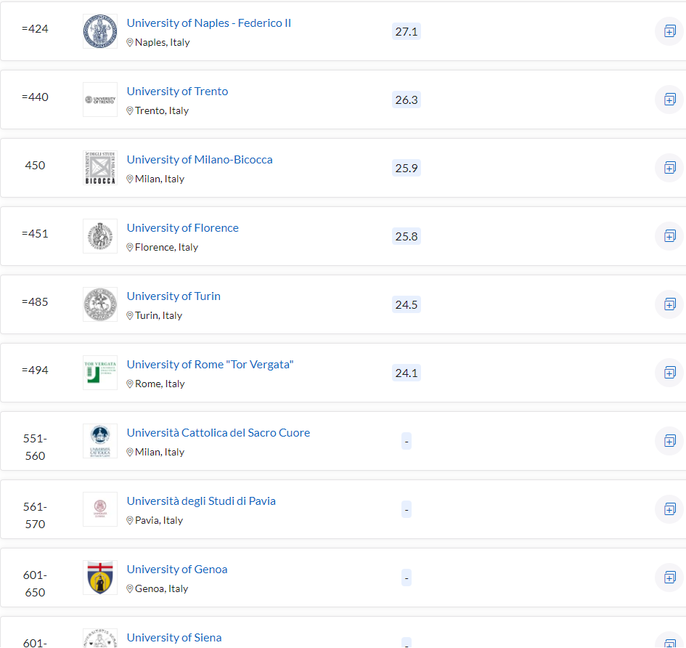Open Università degli Studi di Pavia link
The height and width of the screenshot is (648, 686).
201,501
